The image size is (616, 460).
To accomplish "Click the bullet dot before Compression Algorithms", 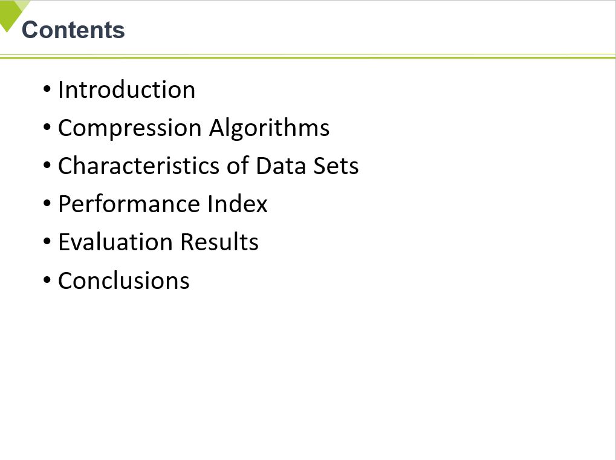I will (x=47, y=128).
